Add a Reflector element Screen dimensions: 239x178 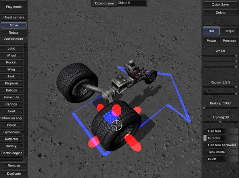coord(11,139)
